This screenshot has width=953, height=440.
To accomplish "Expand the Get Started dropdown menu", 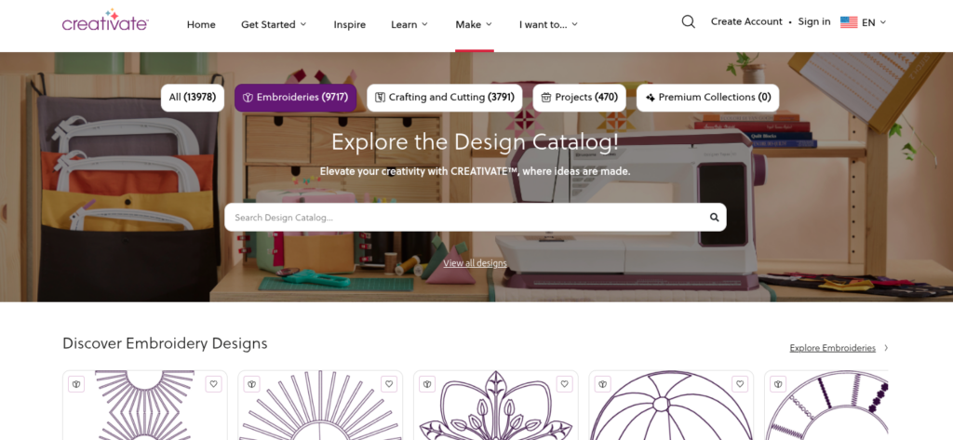I will pos(274,24).
